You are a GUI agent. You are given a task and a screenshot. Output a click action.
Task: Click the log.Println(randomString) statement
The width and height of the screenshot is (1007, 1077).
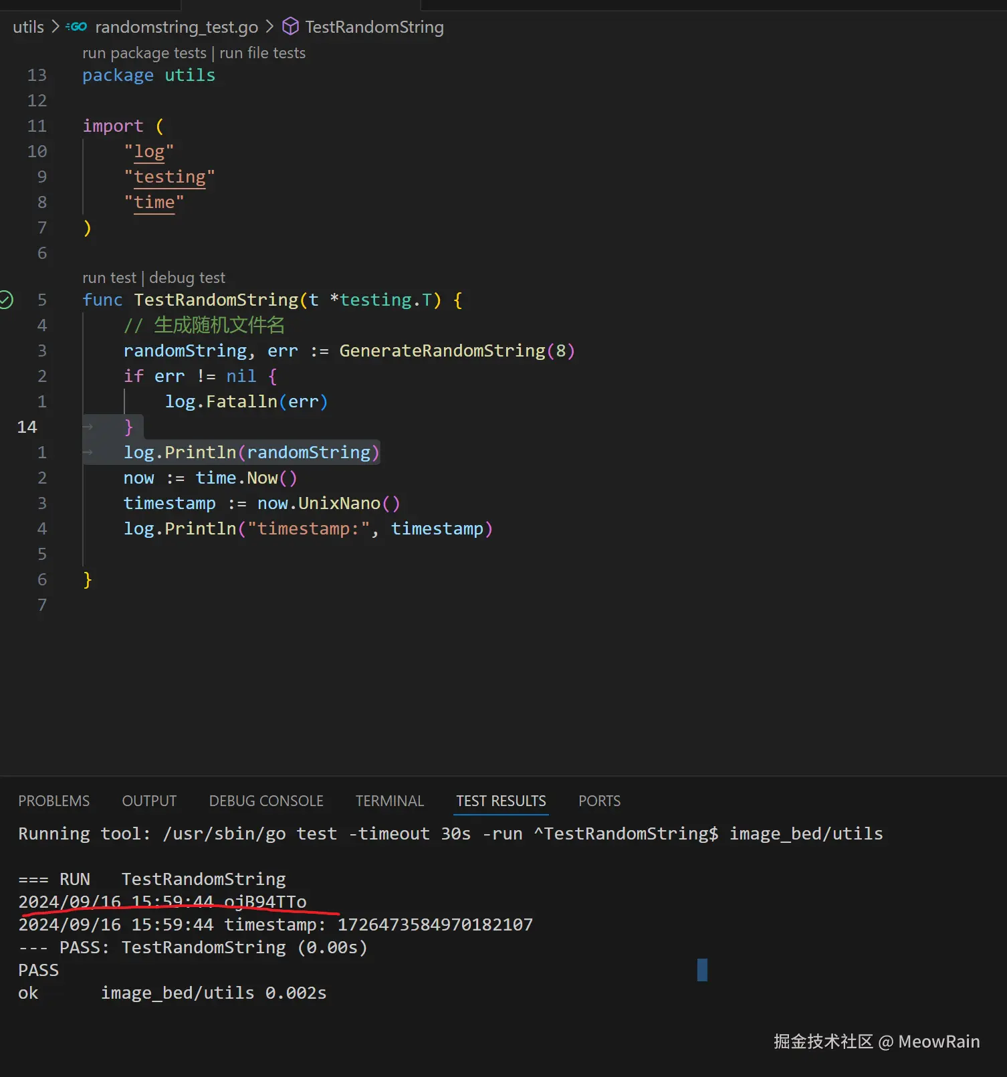pyautogui.click(x=251, y=453)
